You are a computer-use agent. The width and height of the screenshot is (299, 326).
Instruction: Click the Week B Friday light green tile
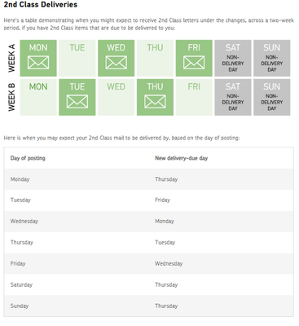(x=194, y=97)
